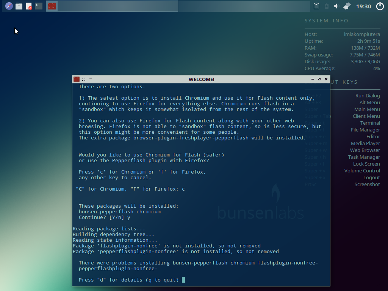
Task: Click host name 'imiakompiutera'
Action: [x=362, y=34]
